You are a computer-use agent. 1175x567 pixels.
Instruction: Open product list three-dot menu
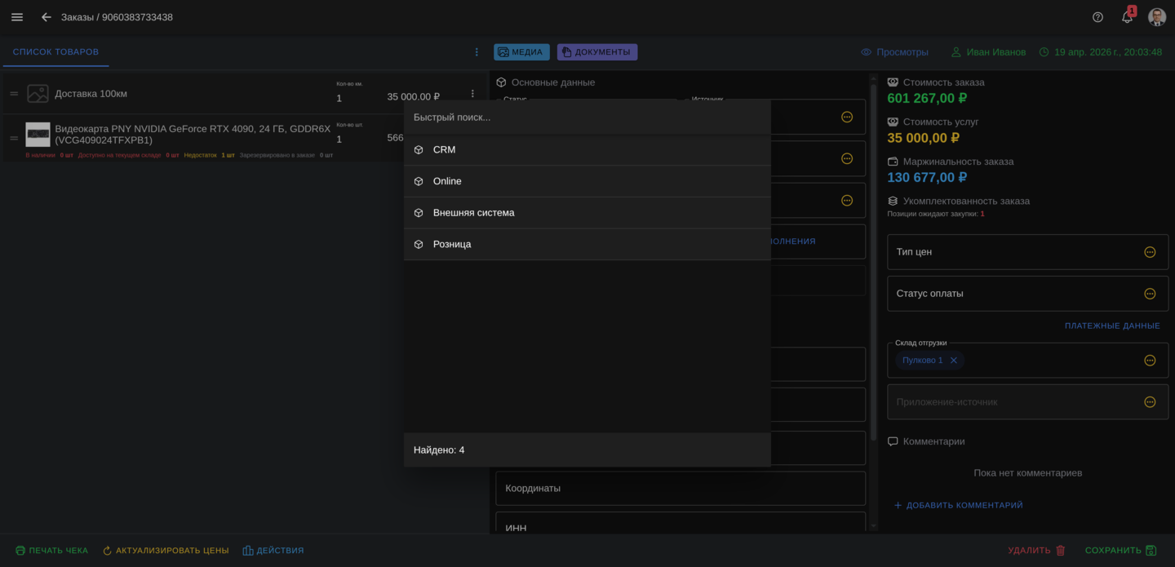coord(477,52)
